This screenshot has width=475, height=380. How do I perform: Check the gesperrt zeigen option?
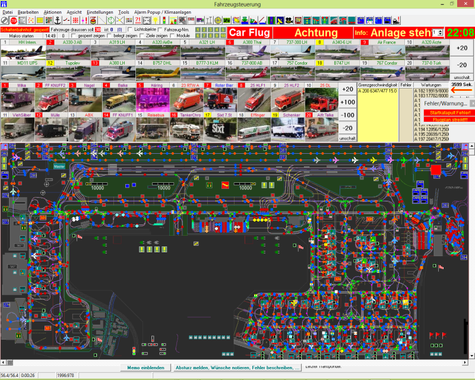click(74, 36)
